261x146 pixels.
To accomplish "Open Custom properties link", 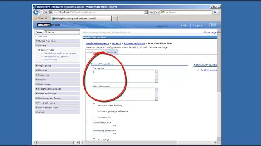I will click(209, 70).
